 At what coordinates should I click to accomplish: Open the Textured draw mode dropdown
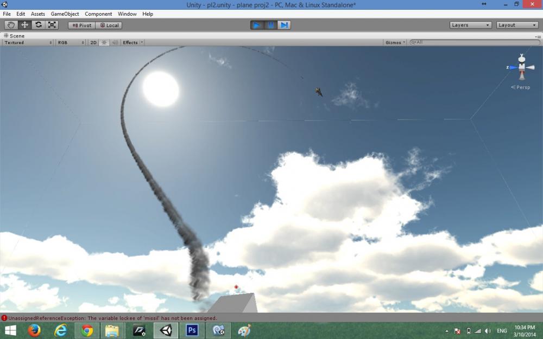(x=28, y=42)
